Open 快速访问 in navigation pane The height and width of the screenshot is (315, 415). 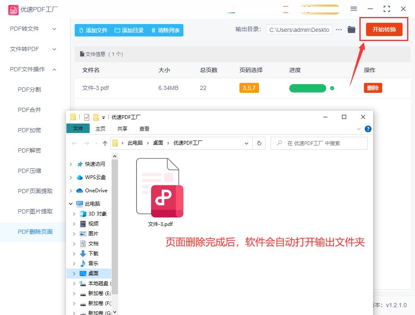click(95, 164)
